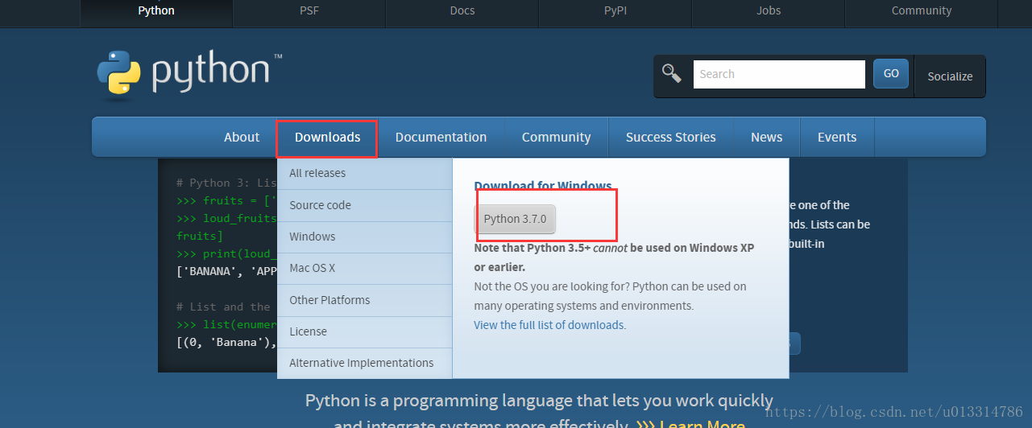Select Alternative Implementations menu entry
The height and width of the screenshot is (428, 1032).
(361, 363)
